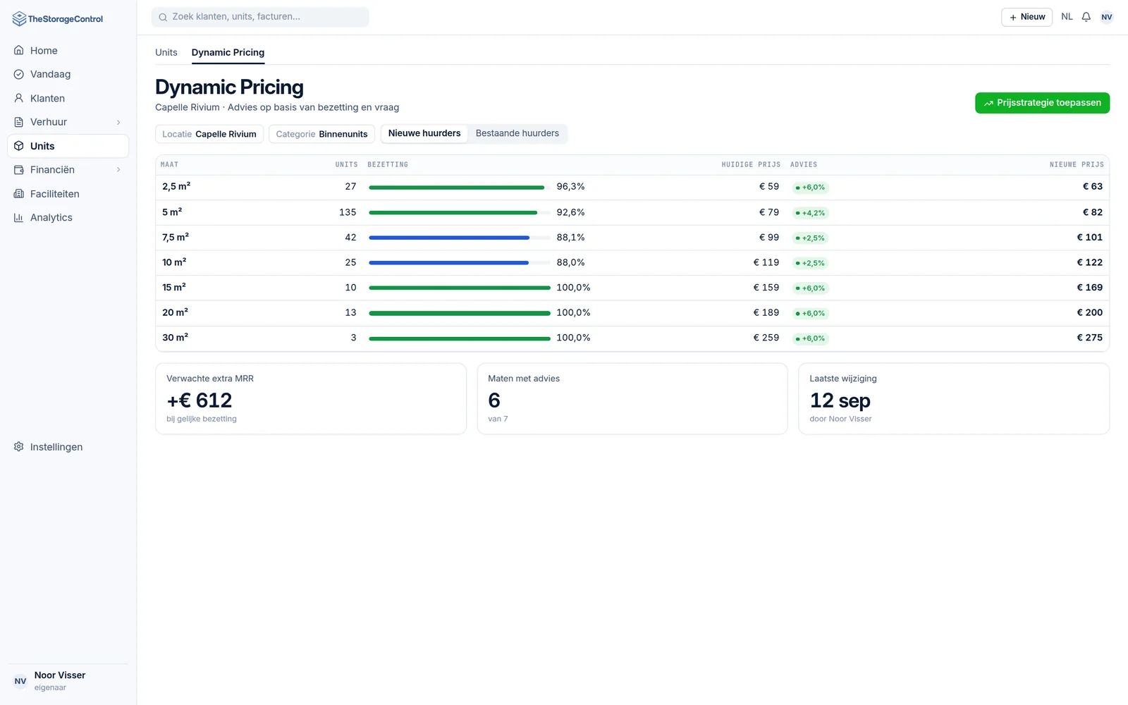This screenshot has height=705, width=1128.
Task: Click the NV avatar in top bar
Action: point(1107,17)
